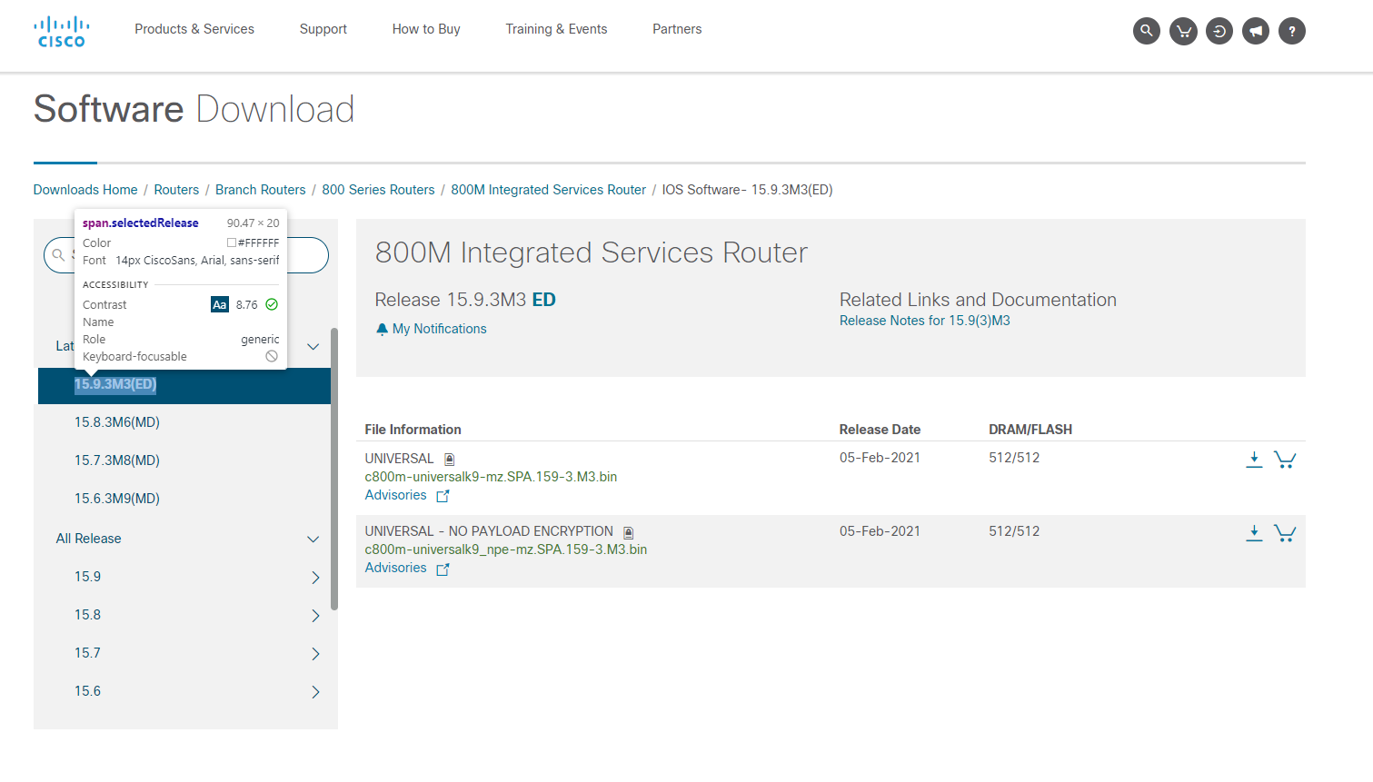Select release 15.7.3M8(MD)
This screenshot has height=782, width=1373.
(x=117, y=460)
